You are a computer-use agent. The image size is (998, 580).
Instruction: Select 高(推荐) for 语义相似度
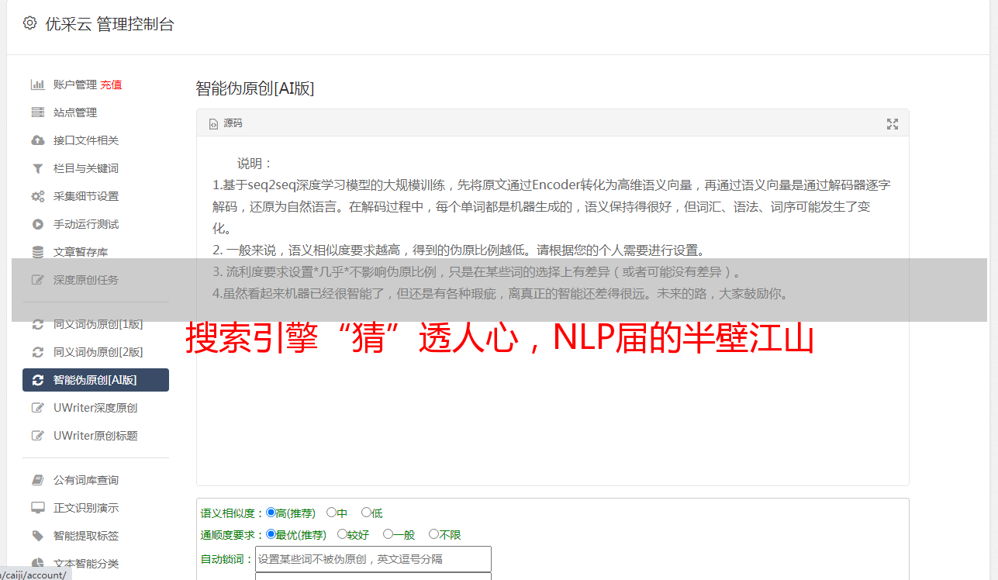tap(271, 513)
